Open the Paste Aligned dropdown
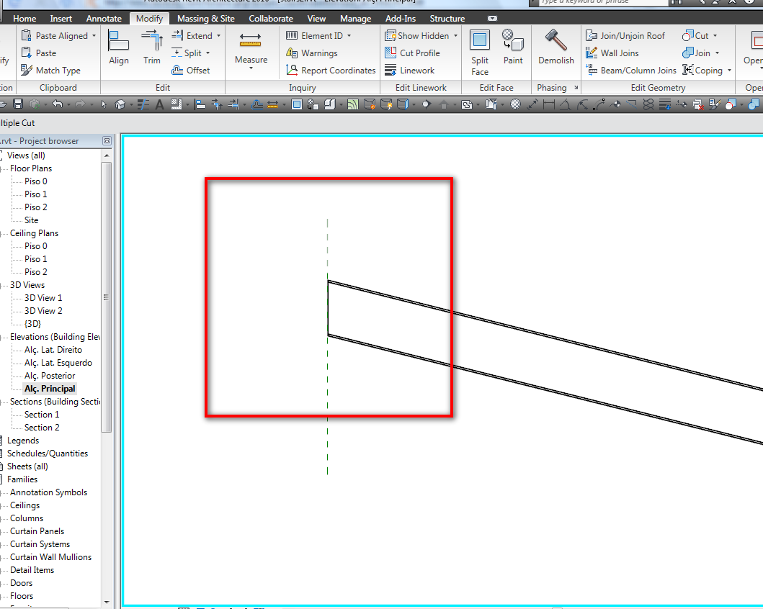 point(94,35)
